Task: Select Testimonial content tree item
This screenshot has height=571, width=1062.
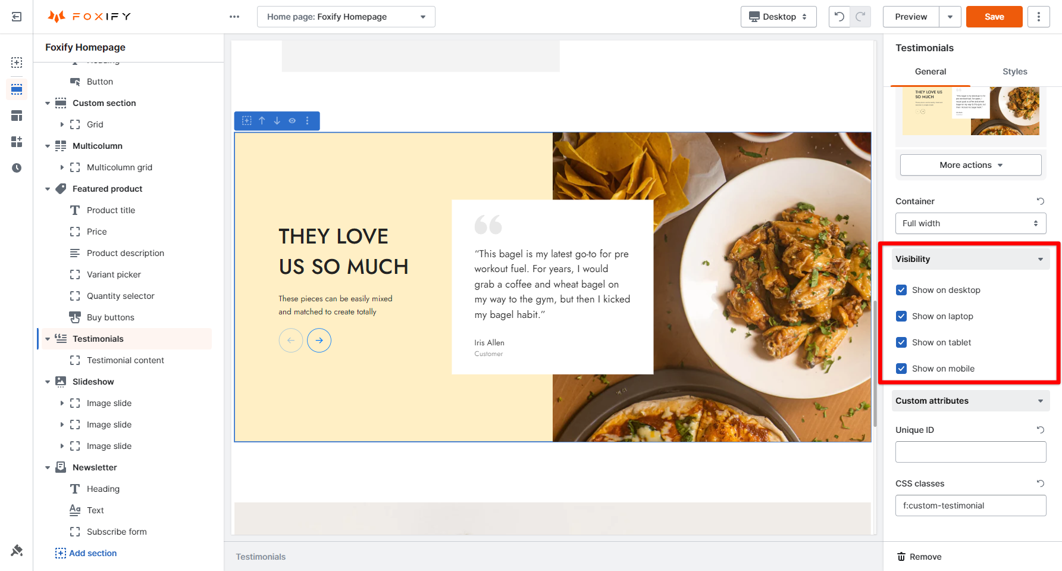Action: tap(126, 360)
